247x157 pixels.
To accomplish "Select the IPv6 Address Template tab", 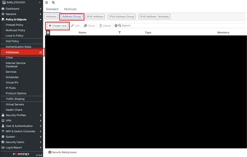I will [155, 17].
